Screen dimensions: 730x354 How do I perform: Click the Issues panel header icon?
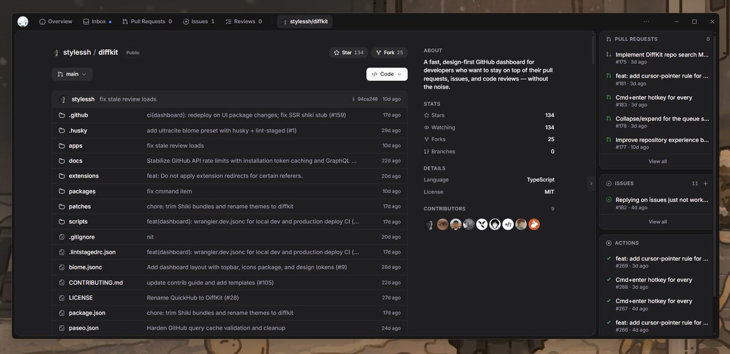tap(609, 183)
